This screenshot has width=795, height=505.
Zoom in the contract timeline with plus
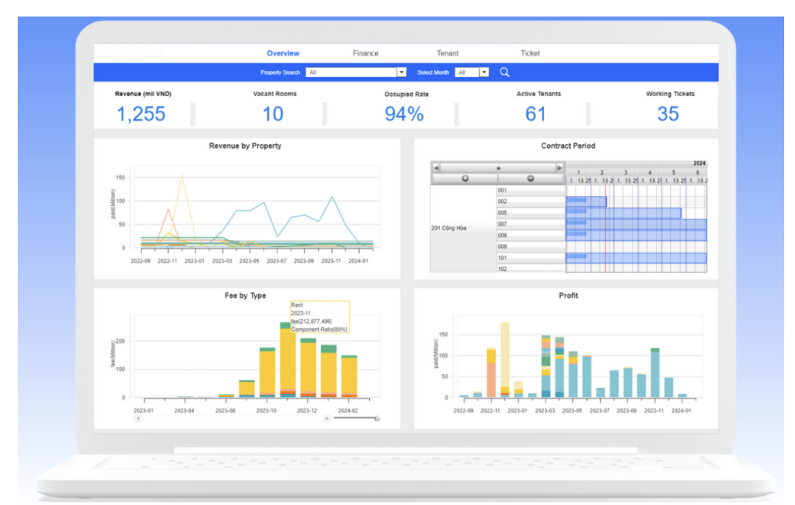click(x=465, y=179)
